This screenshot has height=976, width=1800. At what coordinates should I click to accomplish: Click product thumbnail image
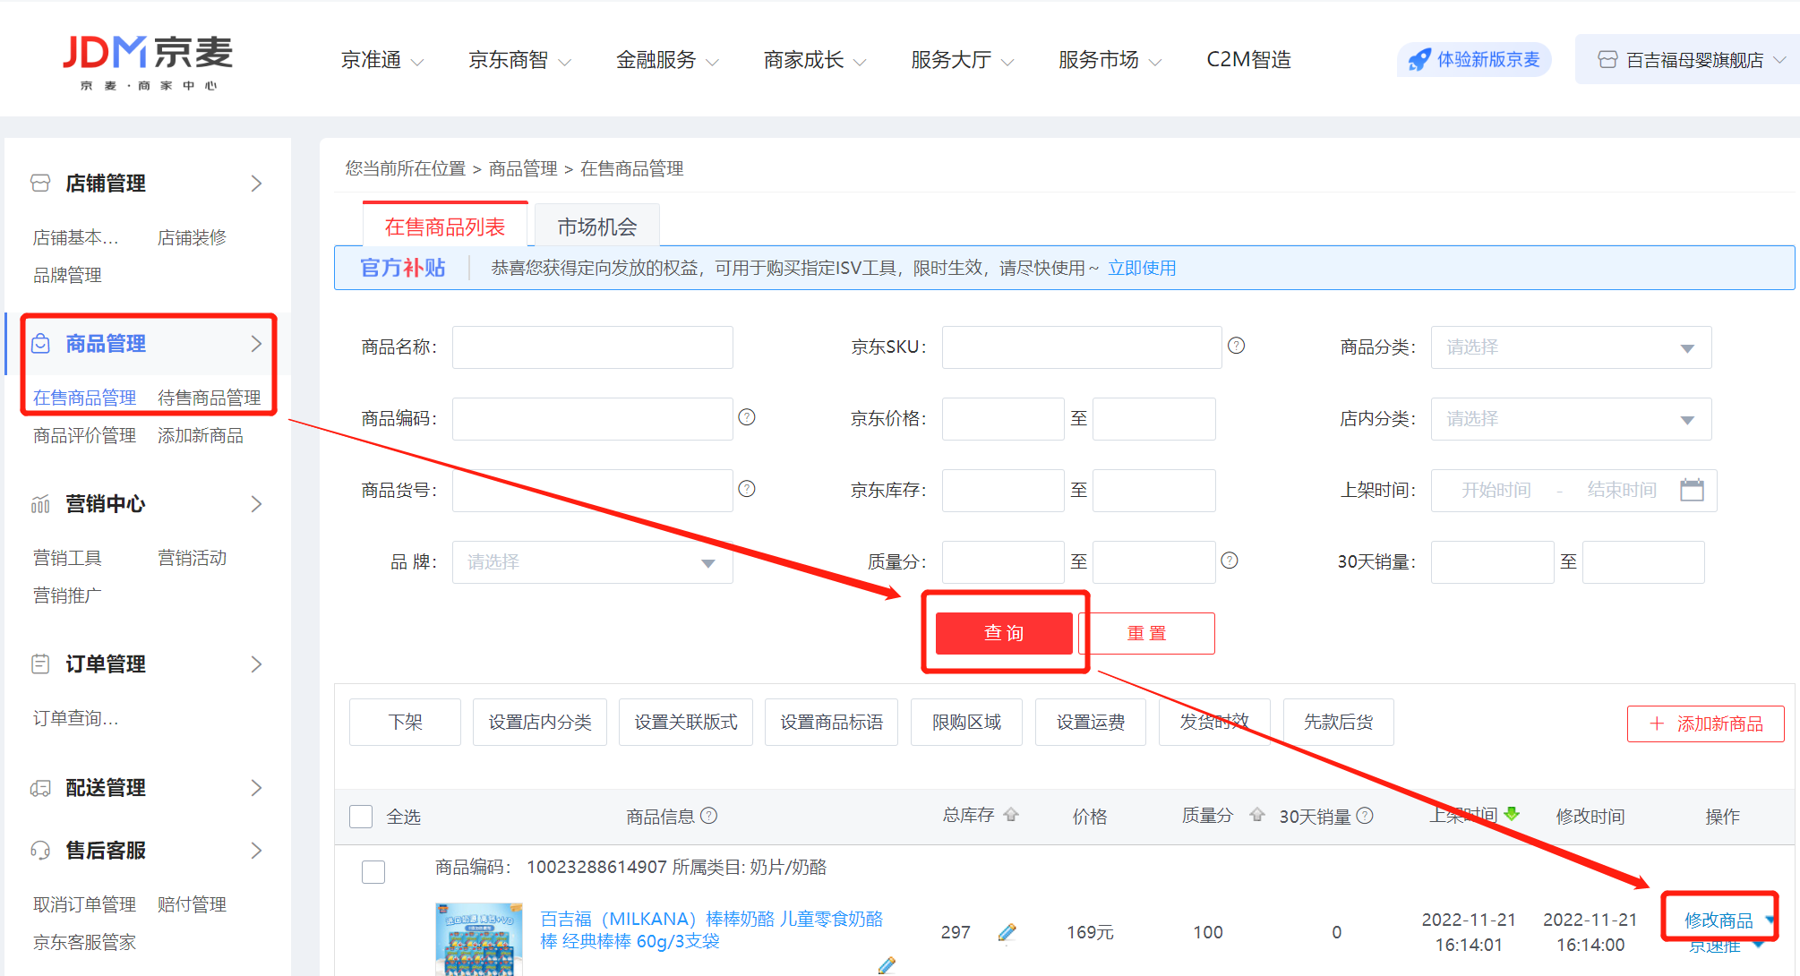coord(479,939)
